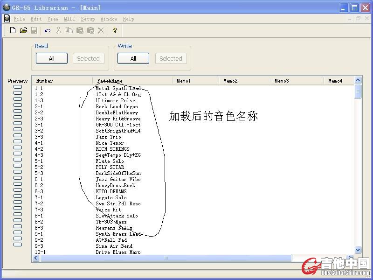Click the horizontal scrollbar thumb
Viewport: 373px width, 280px height.
point(166,258)
